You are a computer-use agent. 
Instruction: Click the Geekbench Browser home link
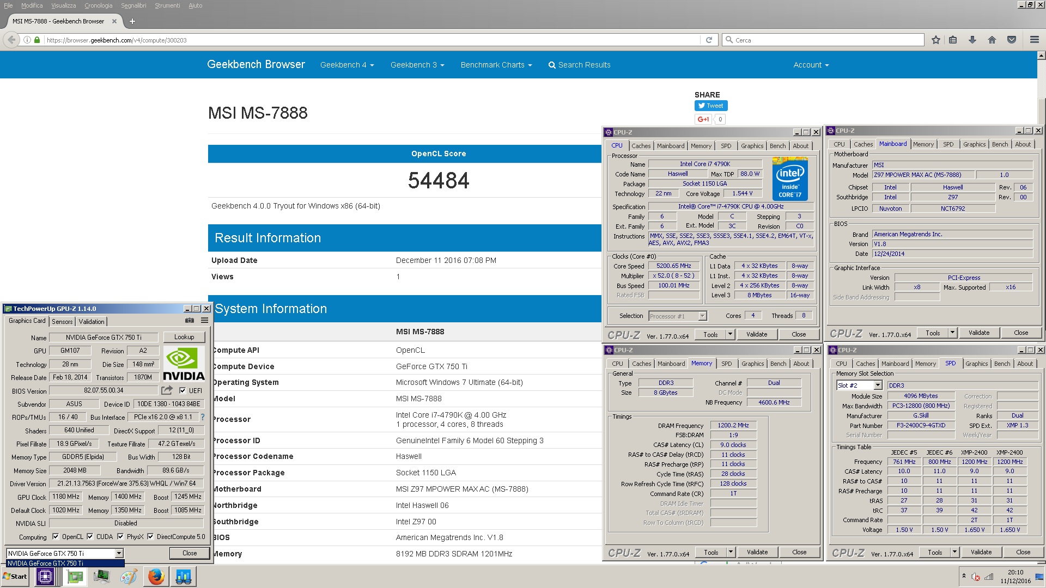point(256,64)
